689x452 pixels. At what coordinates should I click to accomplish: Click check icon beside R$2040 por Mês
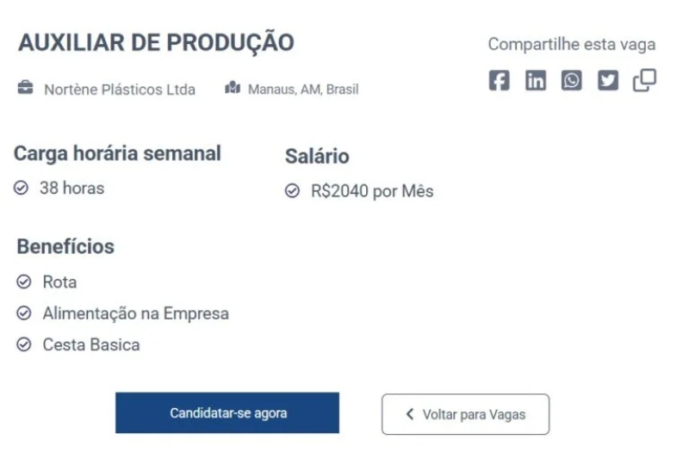point(293,191)
